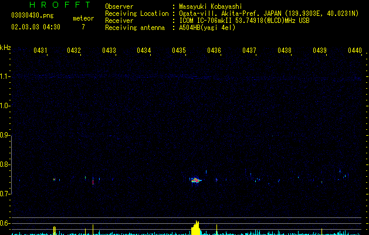The height and width of the screenshot is (235, 369).
Task: Click the A504HB(yagi 4el) antenna text
Action: pyautogui.click(x=207, y=28)
